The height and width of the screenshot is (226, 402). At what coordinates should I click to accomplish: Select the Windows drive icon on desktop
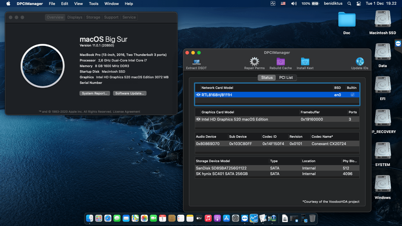coord(383,184)
